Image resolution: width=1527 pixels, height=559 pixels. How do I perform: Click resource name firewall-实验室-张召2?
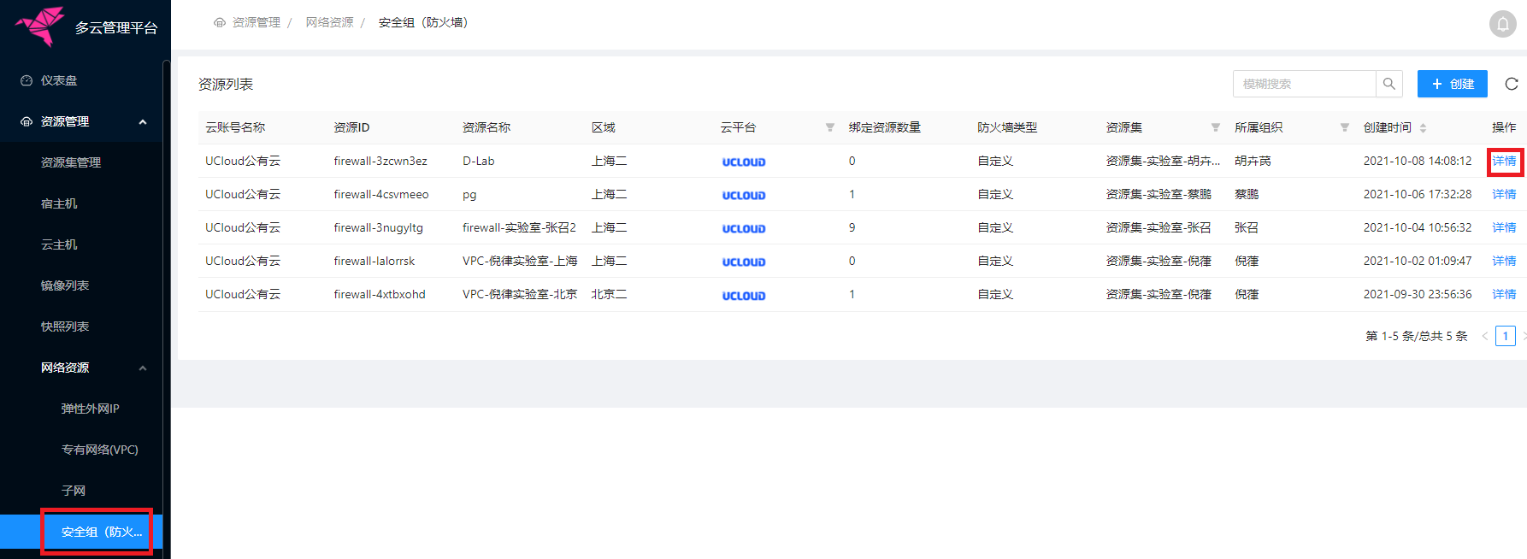coord(519,227)
